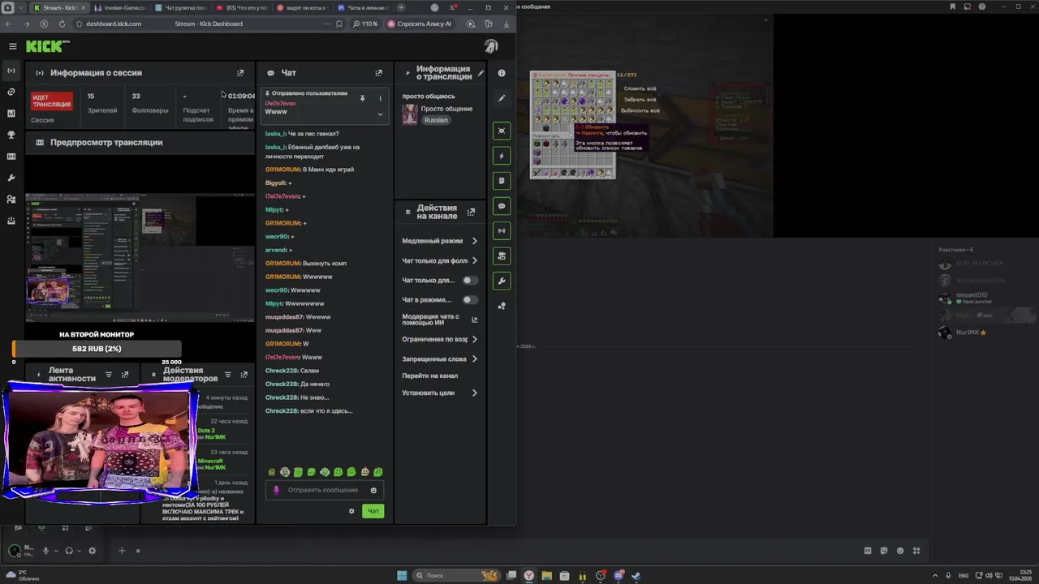Open the pinned message three-dot menu

[380, 98]
